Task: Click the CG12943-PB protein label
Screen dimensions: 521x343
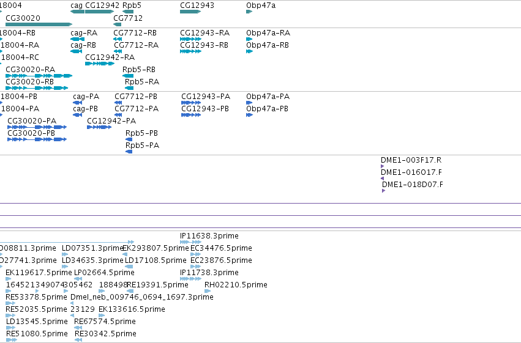Action: pyautogui.click(x=205, y=109)
